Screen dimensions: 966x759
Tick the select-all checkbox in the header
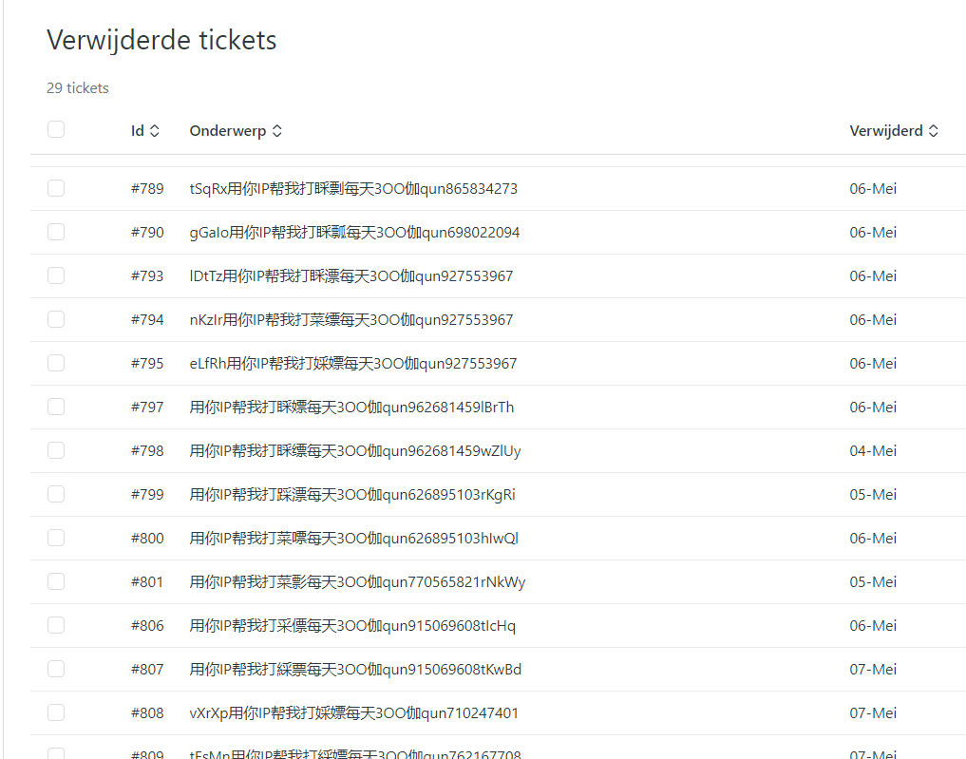[56, 130]
